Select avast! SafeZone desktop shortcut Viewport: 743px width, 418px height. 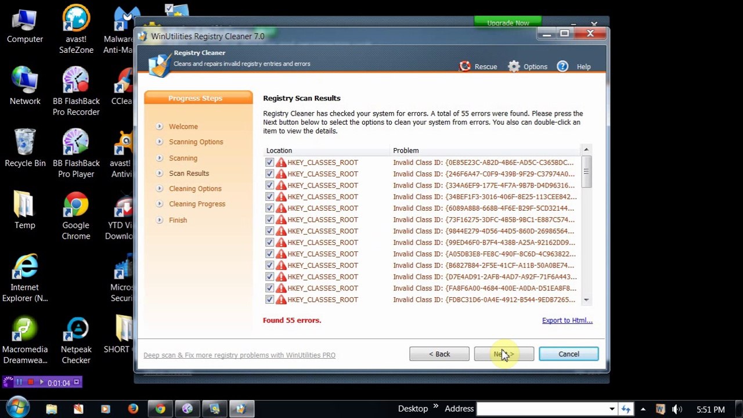click(x=76, y=30)
